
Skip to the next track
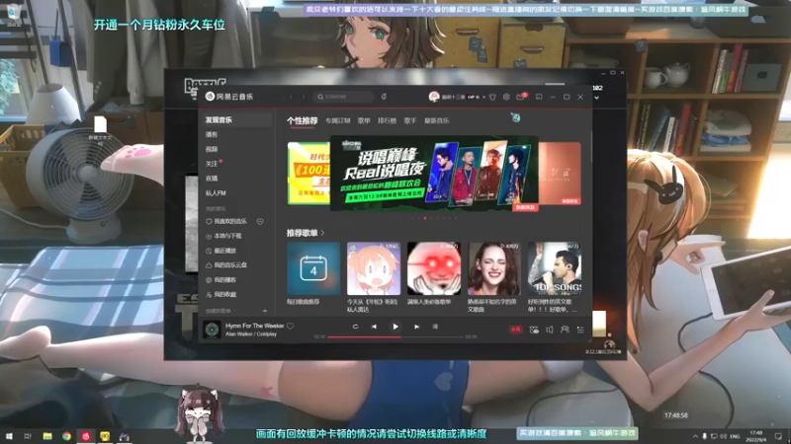coord(416,327)
